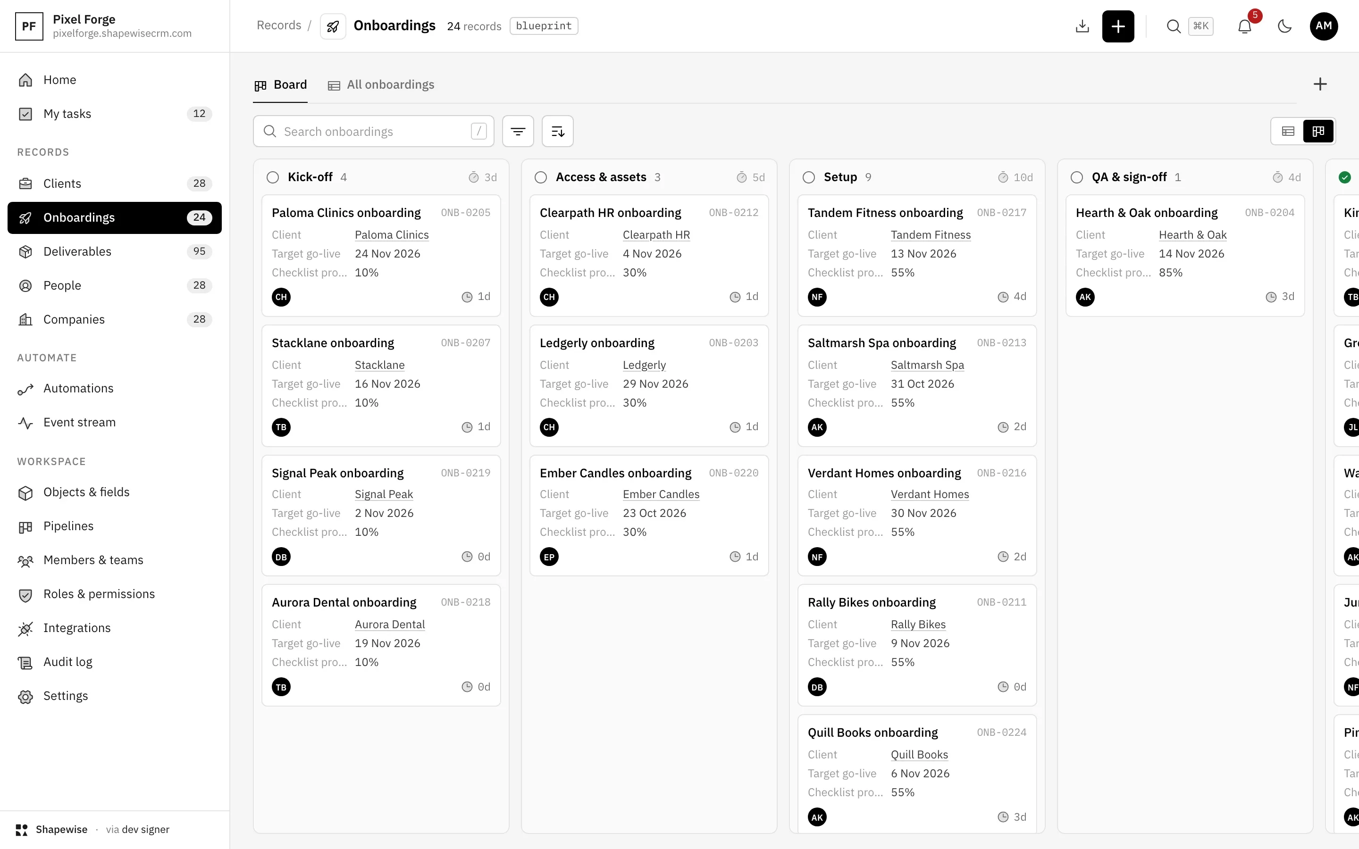Click the download/export icon in header
This screenshot has height=849, width=1359.
(1082, 26)
